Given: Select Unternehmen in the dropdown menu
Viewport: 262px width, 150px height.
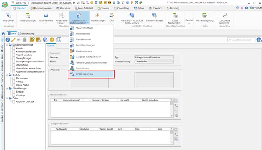Looking at the screenshot, I should point(91,34).
